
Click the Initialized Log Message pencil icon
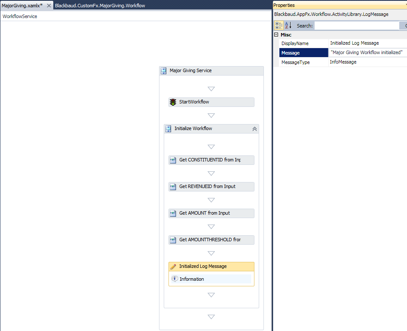click(x=173, y=267)
